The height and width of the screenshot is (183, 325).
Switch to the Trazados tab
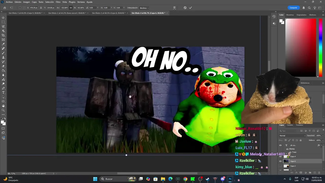pos(300,125)
